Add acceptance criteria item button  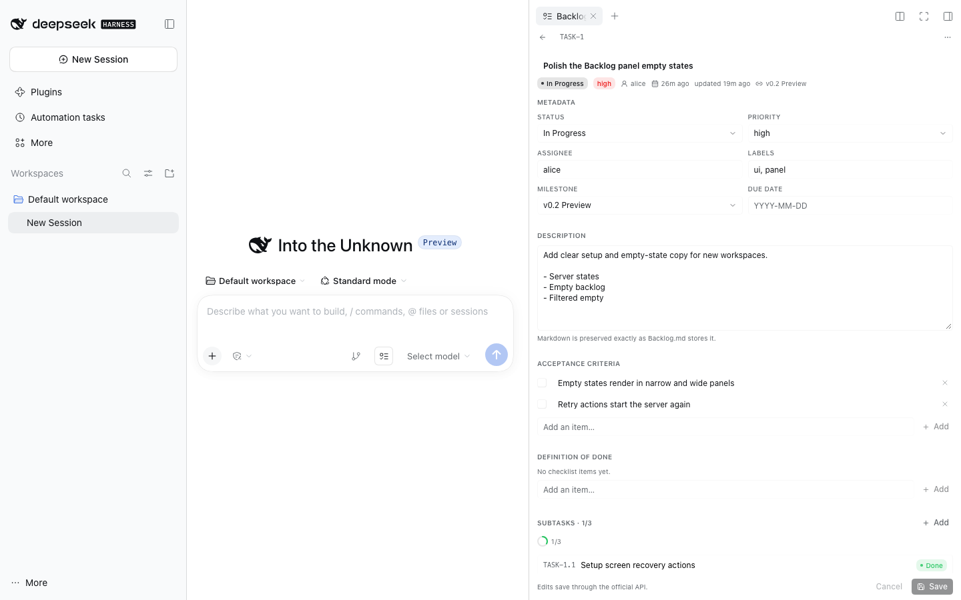click(x=936, y=427)
